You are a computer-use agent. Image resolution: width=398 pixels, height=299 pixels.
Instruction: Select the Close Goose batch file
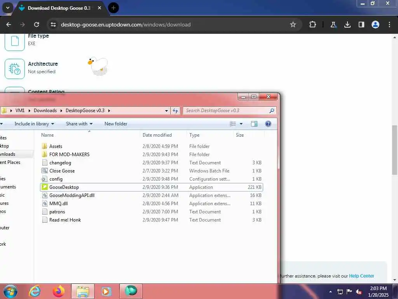tap(152, 171)
